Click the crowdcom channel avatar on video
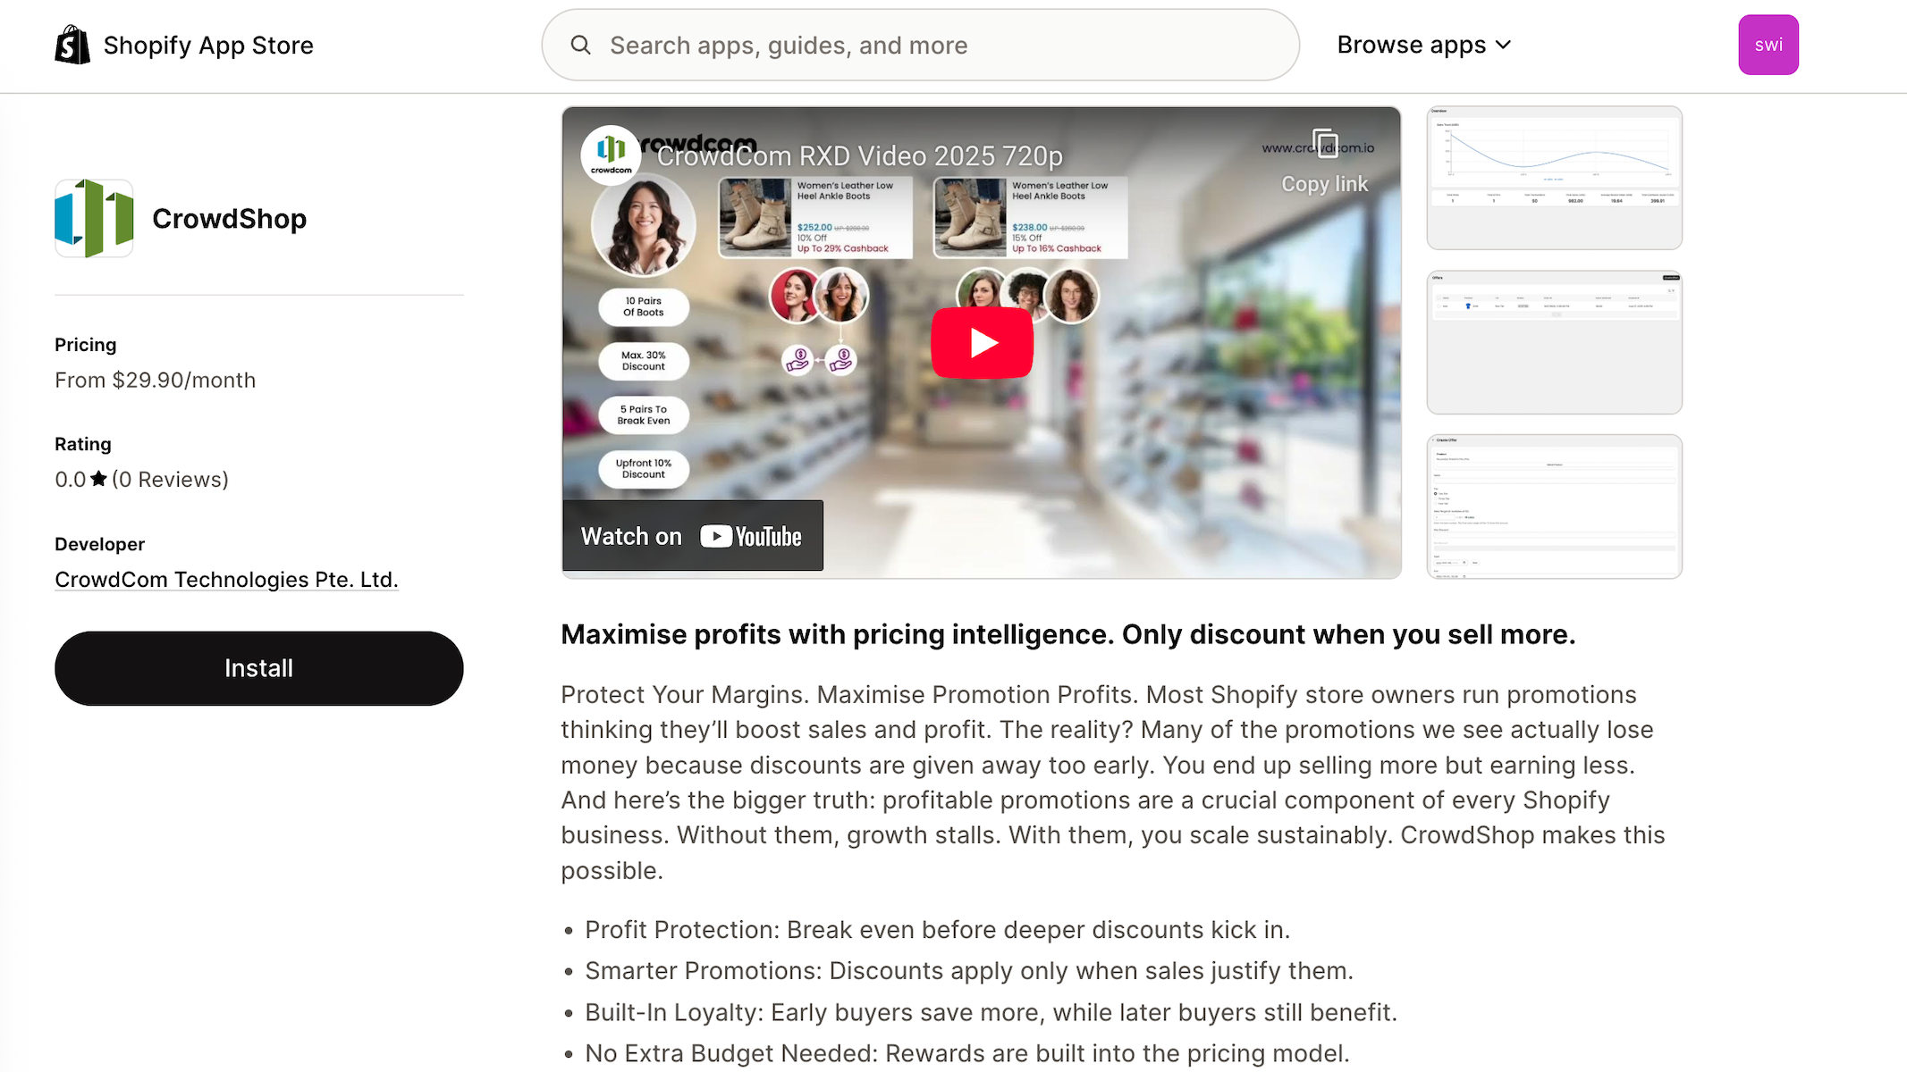 (611, 155)
